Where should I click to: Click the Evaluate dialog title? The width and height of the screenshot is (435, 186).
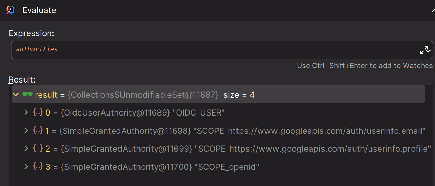click(39, 10)
